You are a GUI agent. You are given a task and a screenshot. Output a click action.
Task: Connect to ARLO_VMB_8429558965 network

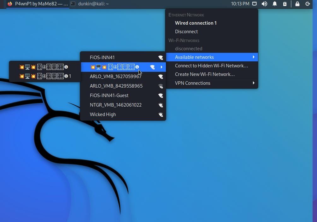tap(123, 86)
